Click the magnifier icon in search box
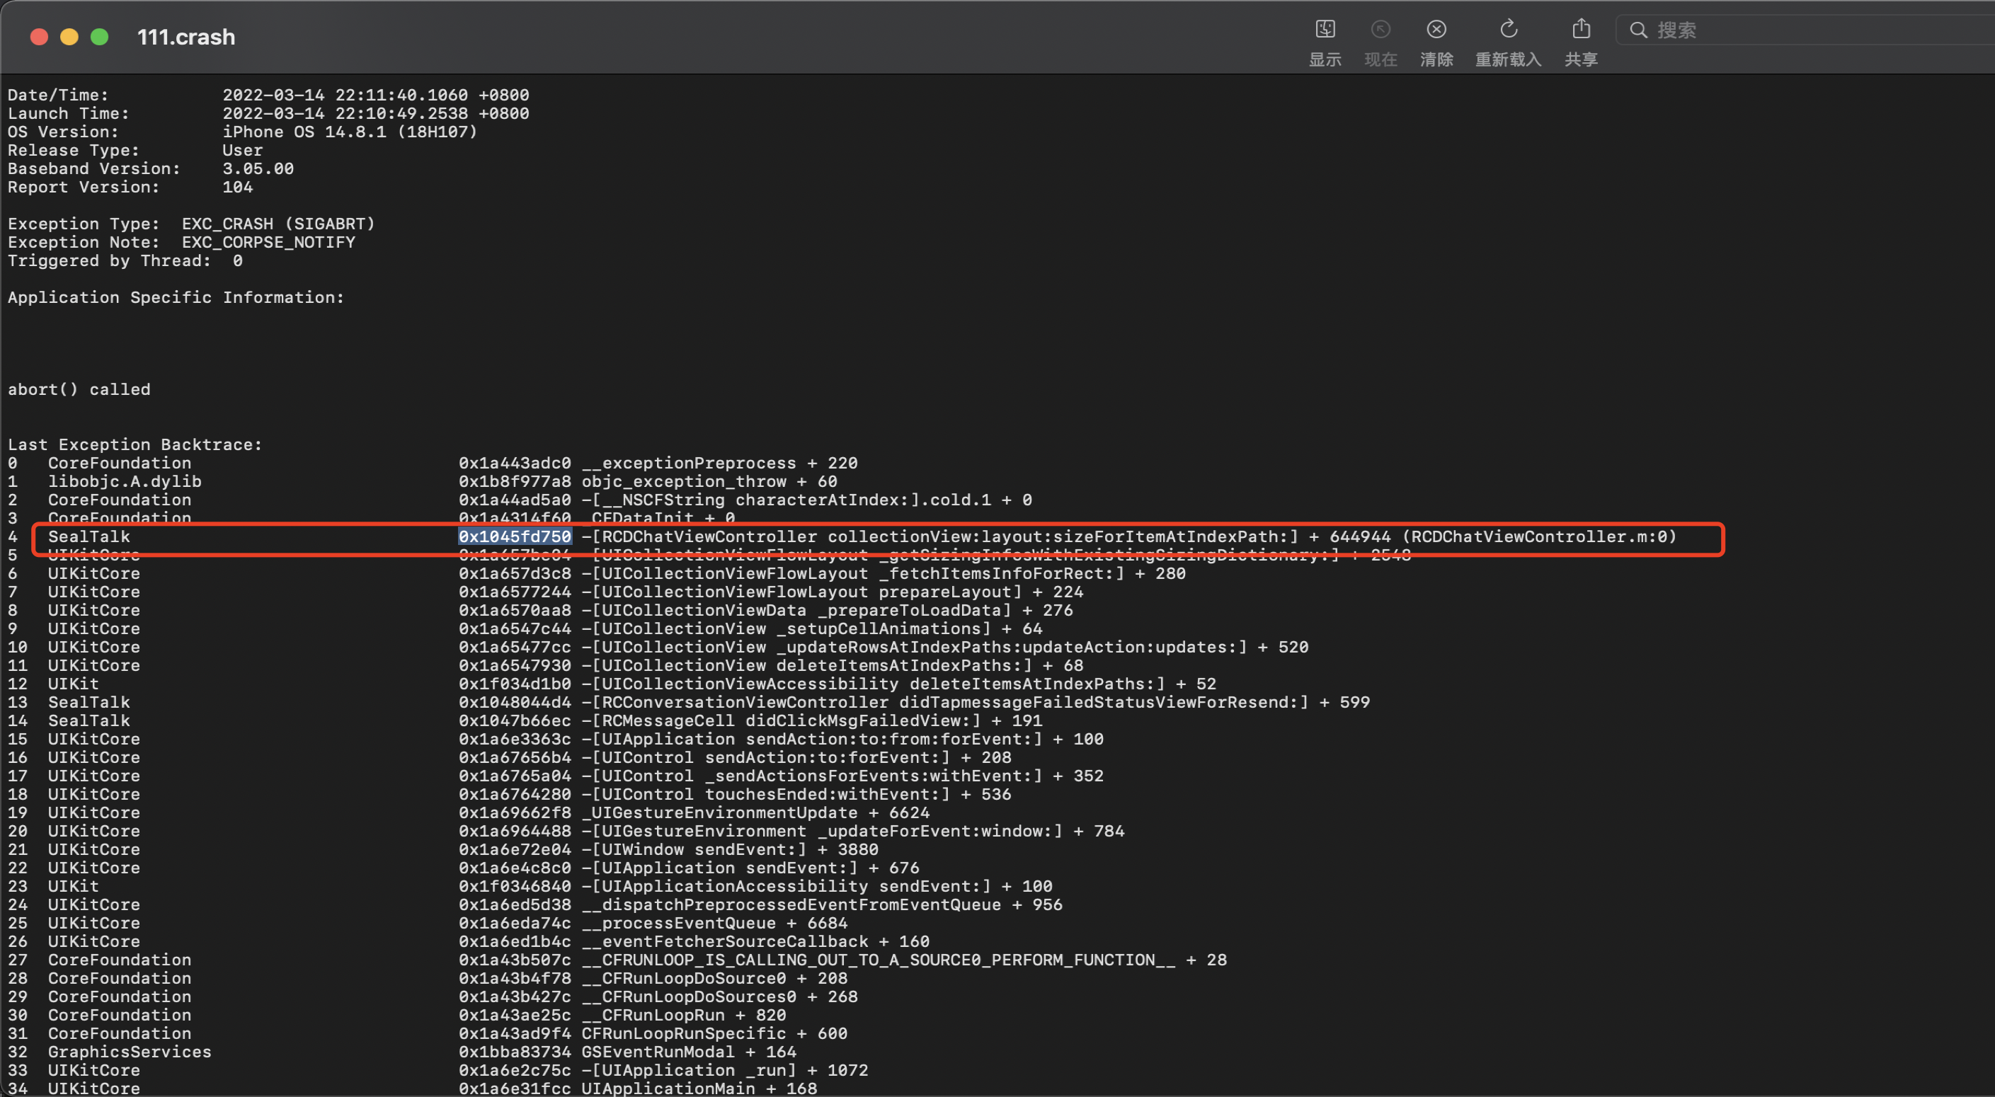 [1638, 30]
